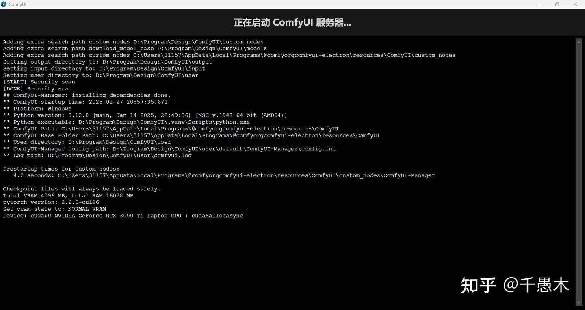
Task: Click the 'Total VRAM 4096 MB' line
Action: click(x=68, y=196)
